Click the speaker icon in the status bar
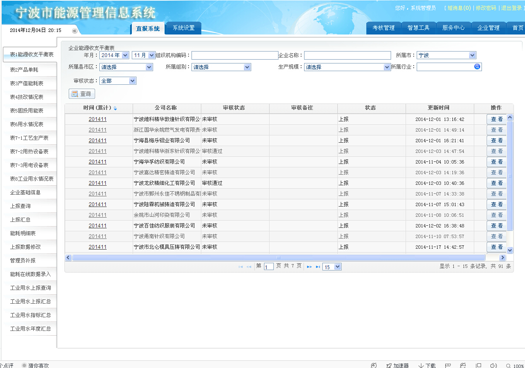 493,365
